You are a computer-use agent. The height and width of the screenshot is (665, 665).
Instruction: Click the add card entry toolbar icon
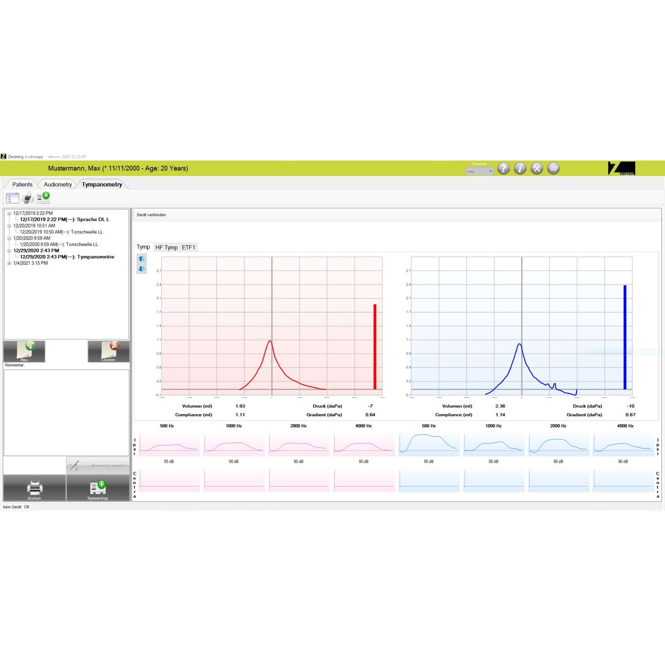(x=43, y=198)
